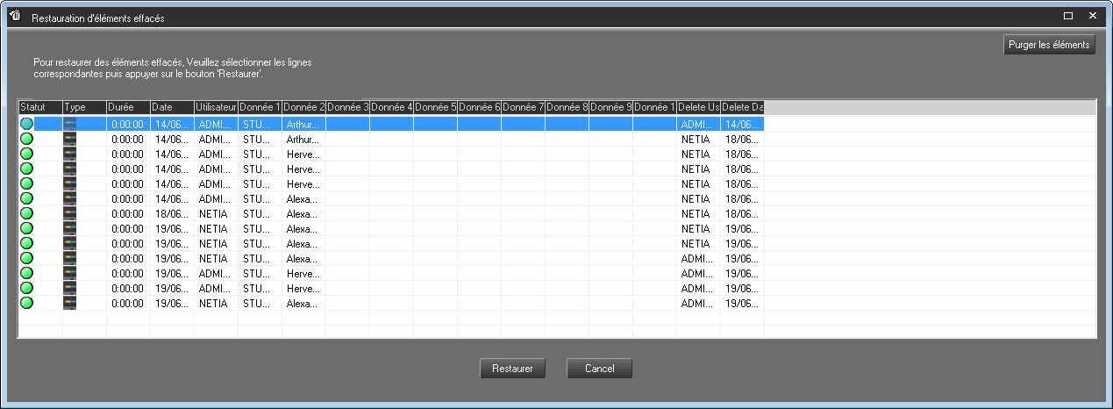Sort the list by Utilisateur column
Viewport: 1113px width, 409px height.
pos(216,107)
